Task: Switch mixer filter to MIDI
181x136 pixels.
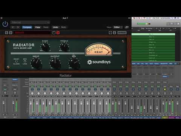Action: (170, 64)
